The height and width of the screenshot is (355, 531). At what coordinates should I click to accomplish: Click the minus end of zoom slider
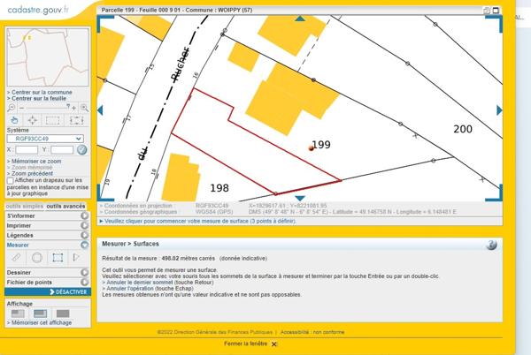pyautogui.click(x=21, y=108)
